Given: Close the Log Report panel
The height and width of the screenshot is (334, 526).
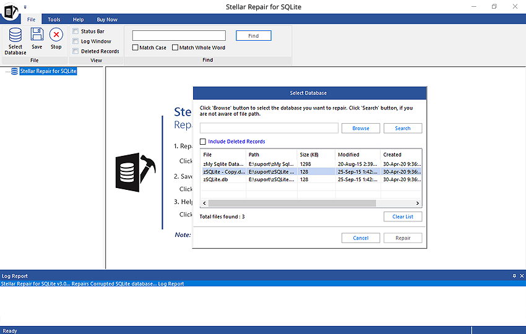Looking at the screenshot, I should tap(522, 276).
